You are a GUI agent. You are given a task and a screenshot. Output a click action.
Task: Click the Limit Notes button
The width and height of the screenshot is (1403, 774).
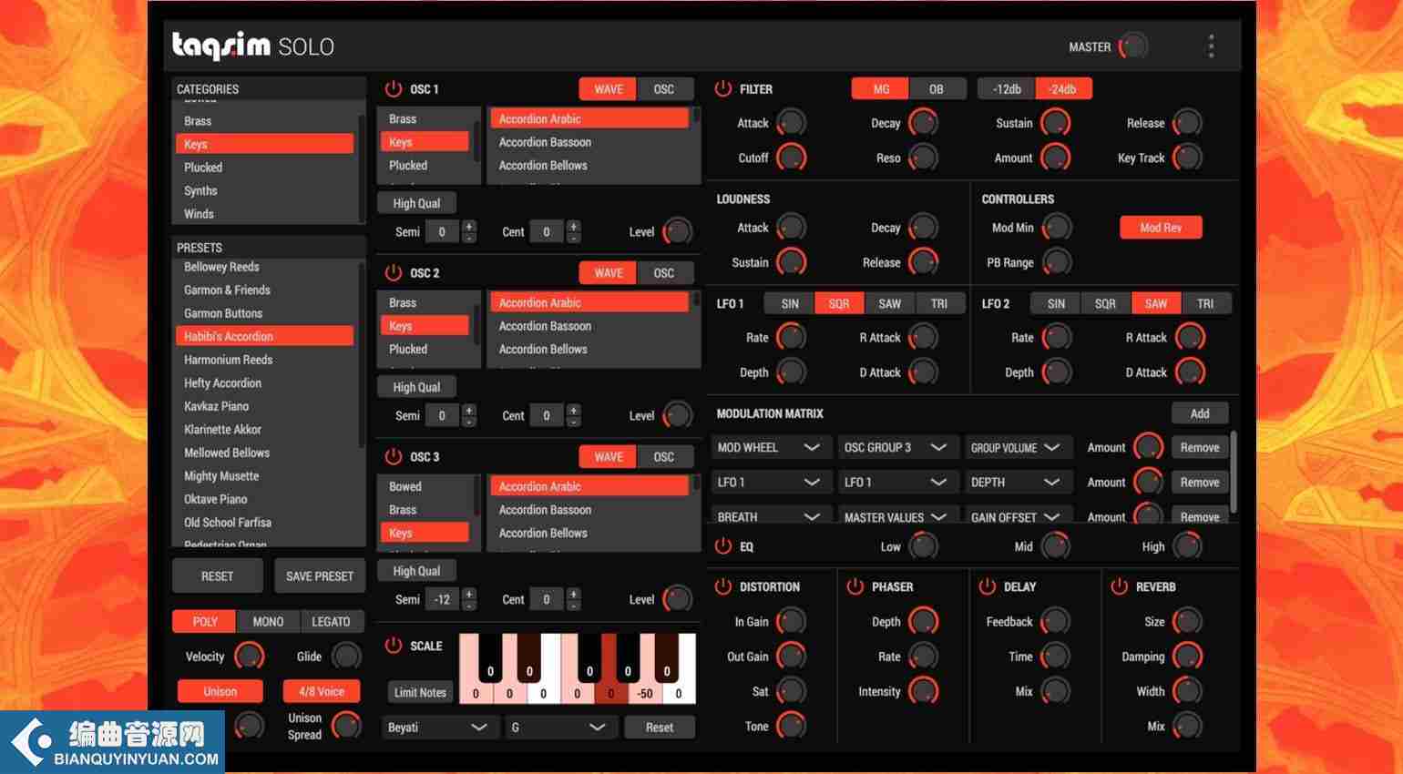(420, 693)
